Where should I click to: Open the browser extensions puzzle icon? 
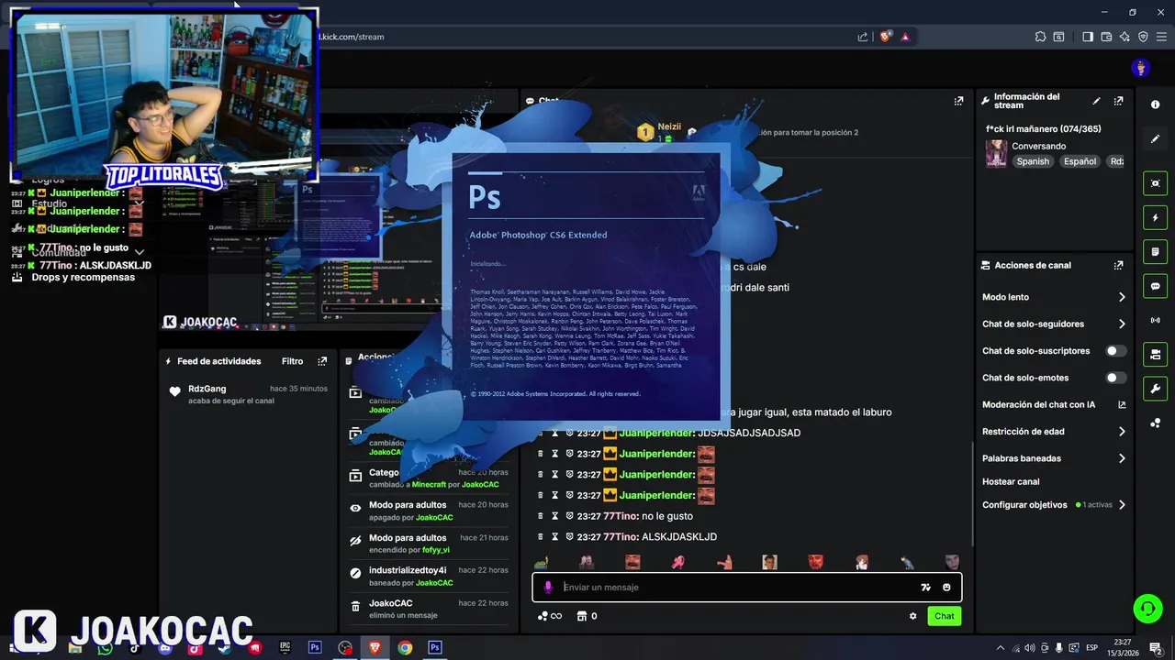(1040, 37)
